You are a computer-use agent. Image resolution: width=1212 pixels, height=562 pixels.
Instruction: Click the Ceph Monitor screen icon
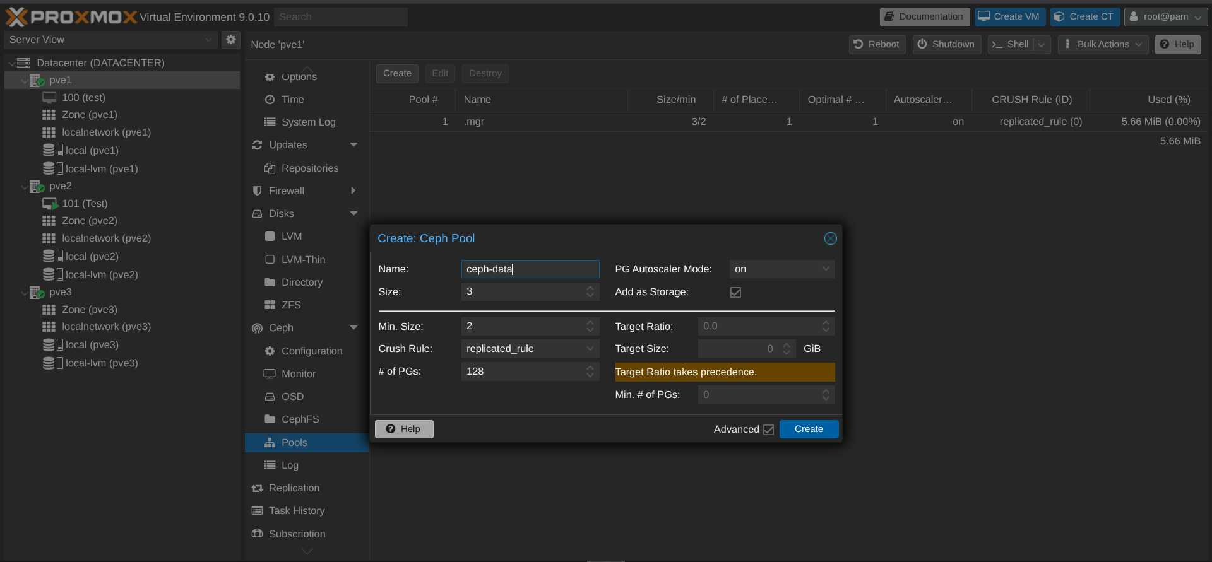pos(270,374)
